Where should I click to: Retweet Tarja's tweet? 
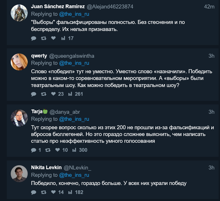(x=48, y=150)
